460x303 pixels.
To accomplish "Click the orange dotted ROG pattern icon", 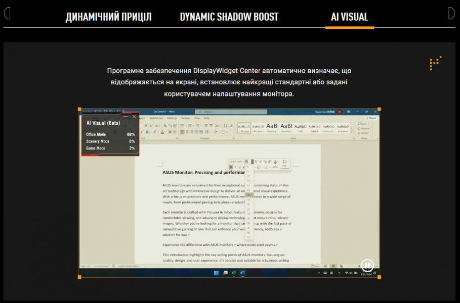I will point(435,63).
